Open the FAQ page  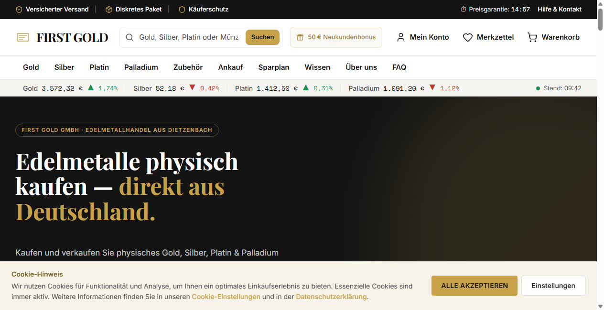[x=399, y=67]
